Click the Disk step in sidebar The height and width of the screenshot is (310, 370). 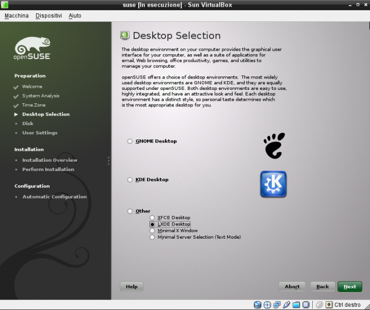[x=28, y=123]
